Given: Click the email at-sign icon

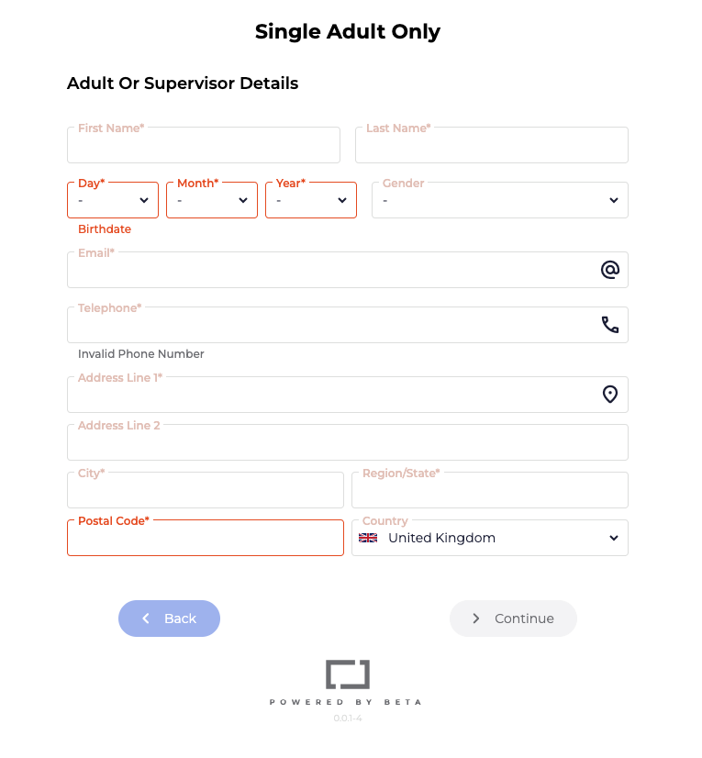Looking at the screenshot, I should 610,270.
